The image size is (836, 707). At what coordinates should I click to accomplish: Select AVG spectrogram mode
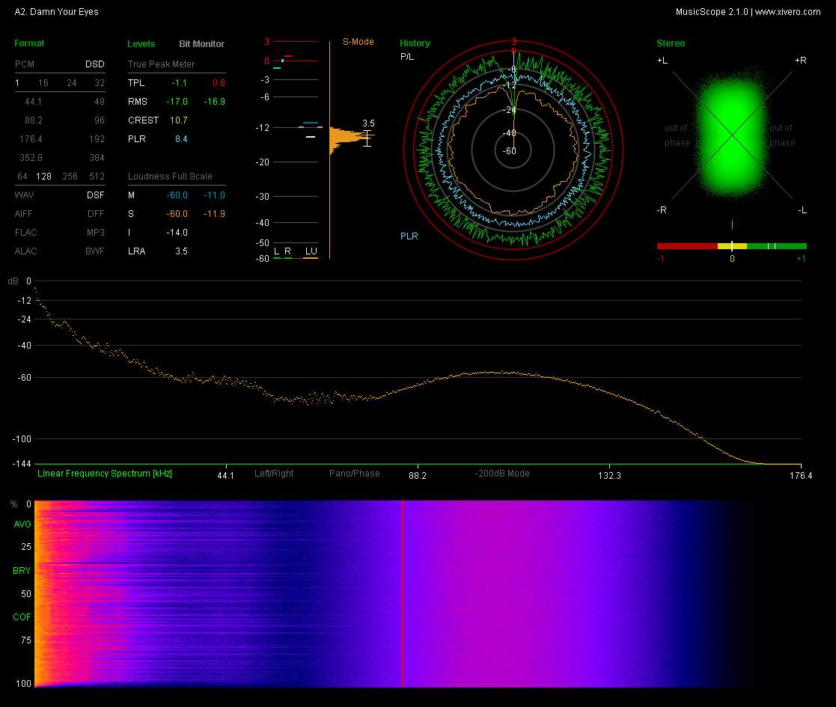pyautogui.click(x=22, y=524)
